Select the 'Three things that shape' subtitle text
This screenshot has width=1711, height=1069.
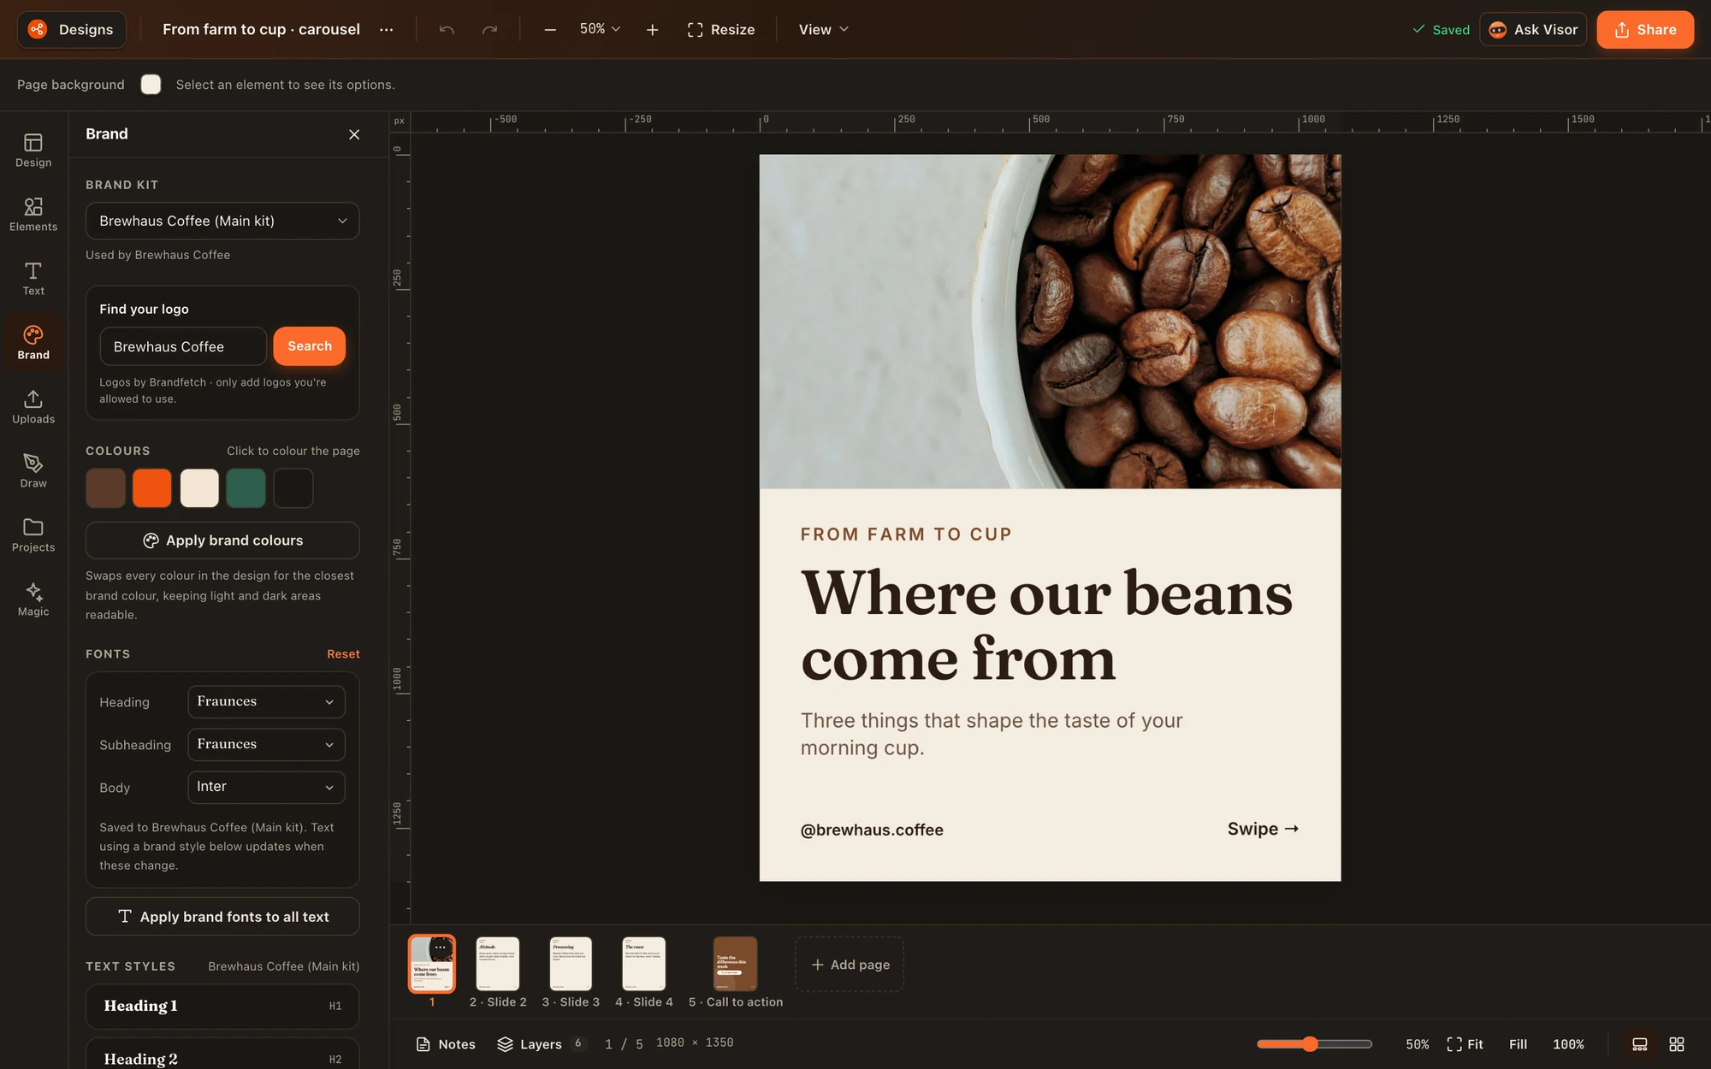pyautogui.click(x=992, y=734)
